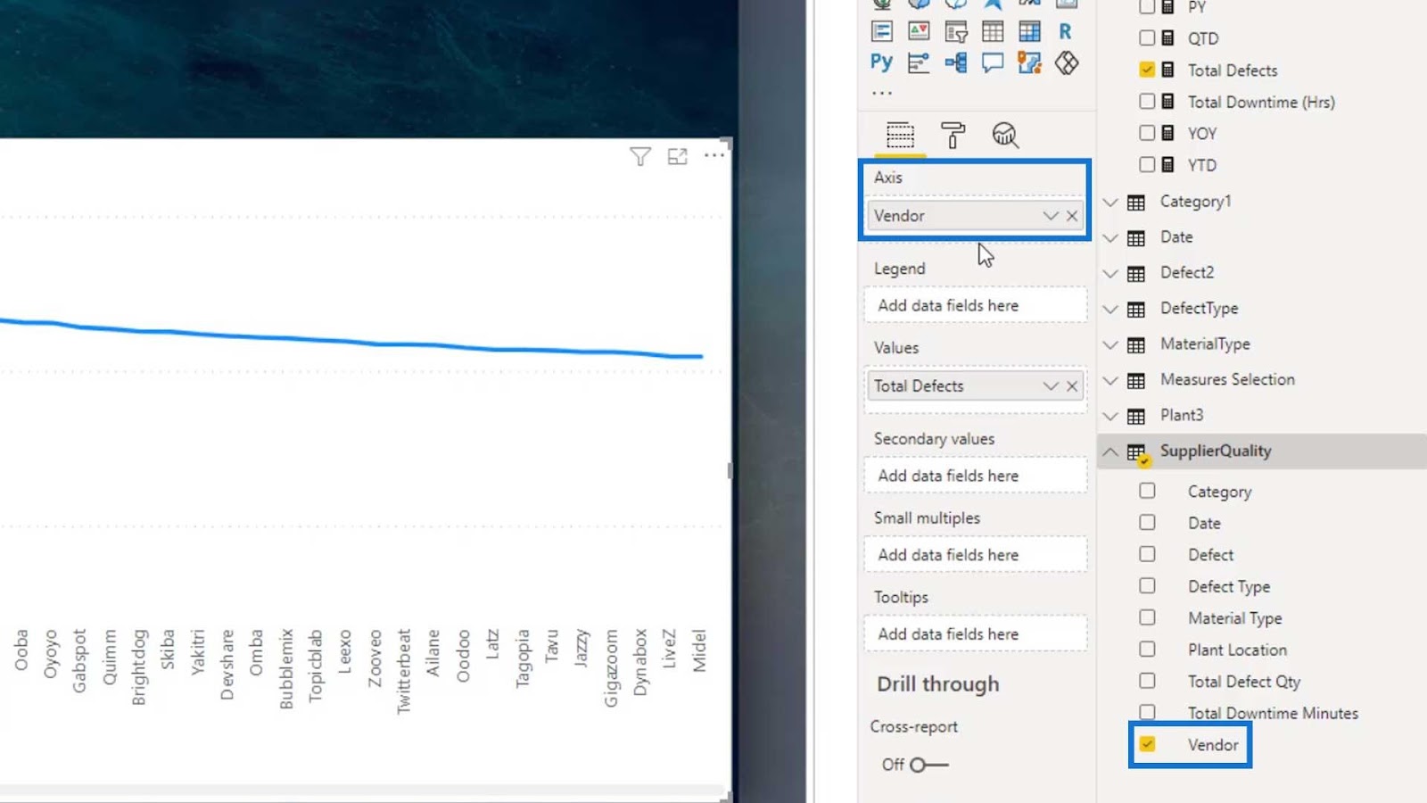Click the Measures Selection table name
Image resolution: width=1427 pixels, height=803 pixels.
[1227, 379]
